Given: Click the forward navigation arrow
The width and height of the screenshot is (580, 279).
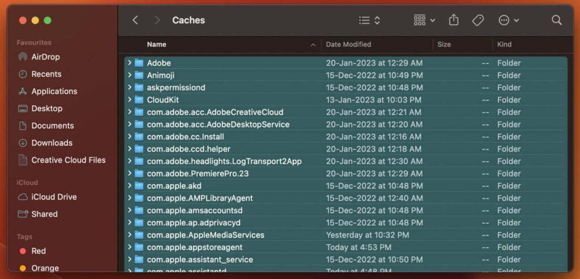Looking at the screenshot, I should [x=157, y=20].
